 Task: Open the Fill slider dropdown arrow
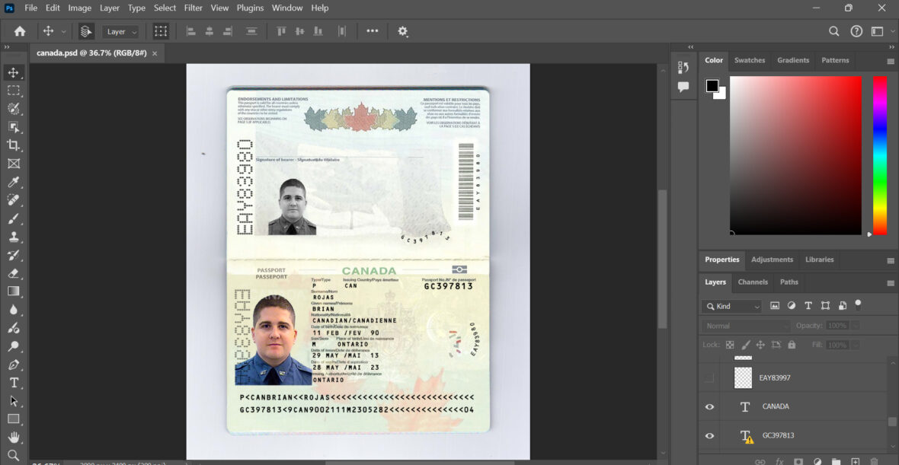coord(855,345)
